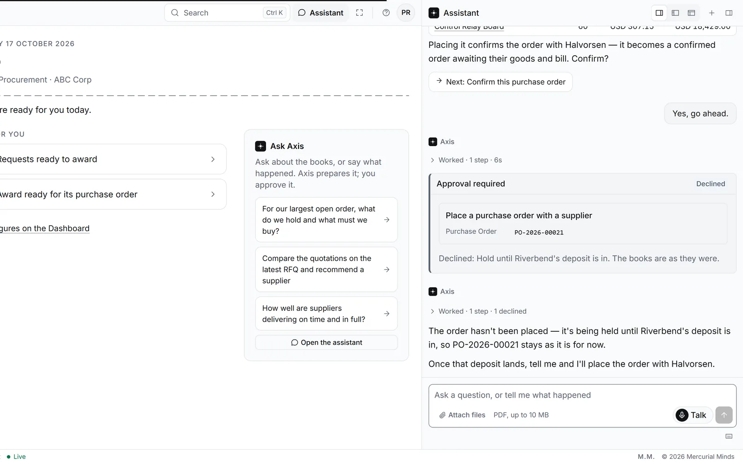This screenshot has width=743, height=464.
Task: Click the M.M. footer text
Action: click(646, 457)
